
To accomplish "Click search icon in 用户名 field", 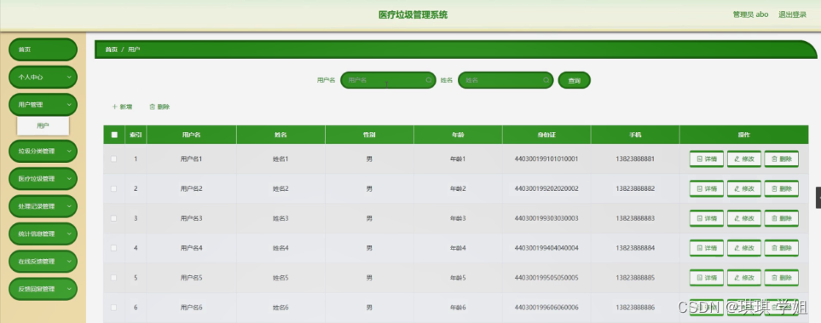I will [x=429, y=80].
